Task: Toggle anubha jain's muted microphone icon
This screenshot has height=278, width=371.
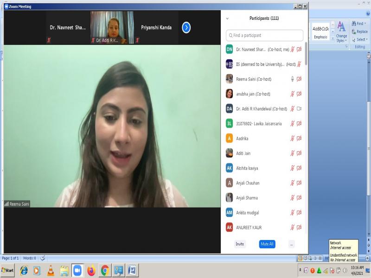Action: point(292,94)
